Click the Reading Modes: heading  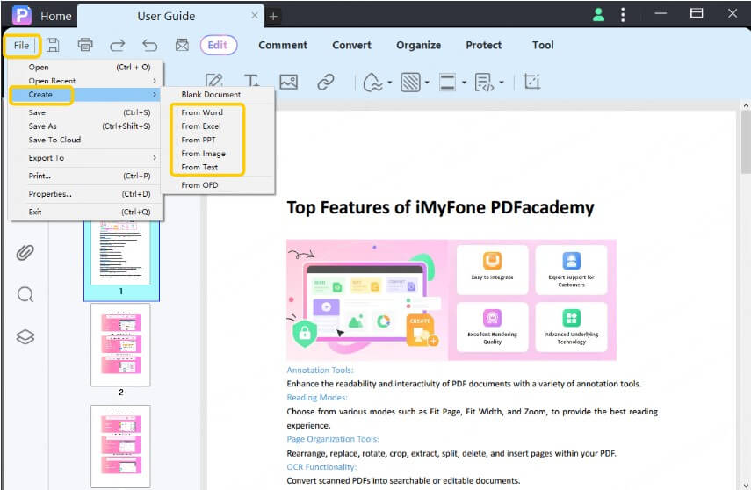[x=317, y=398]
